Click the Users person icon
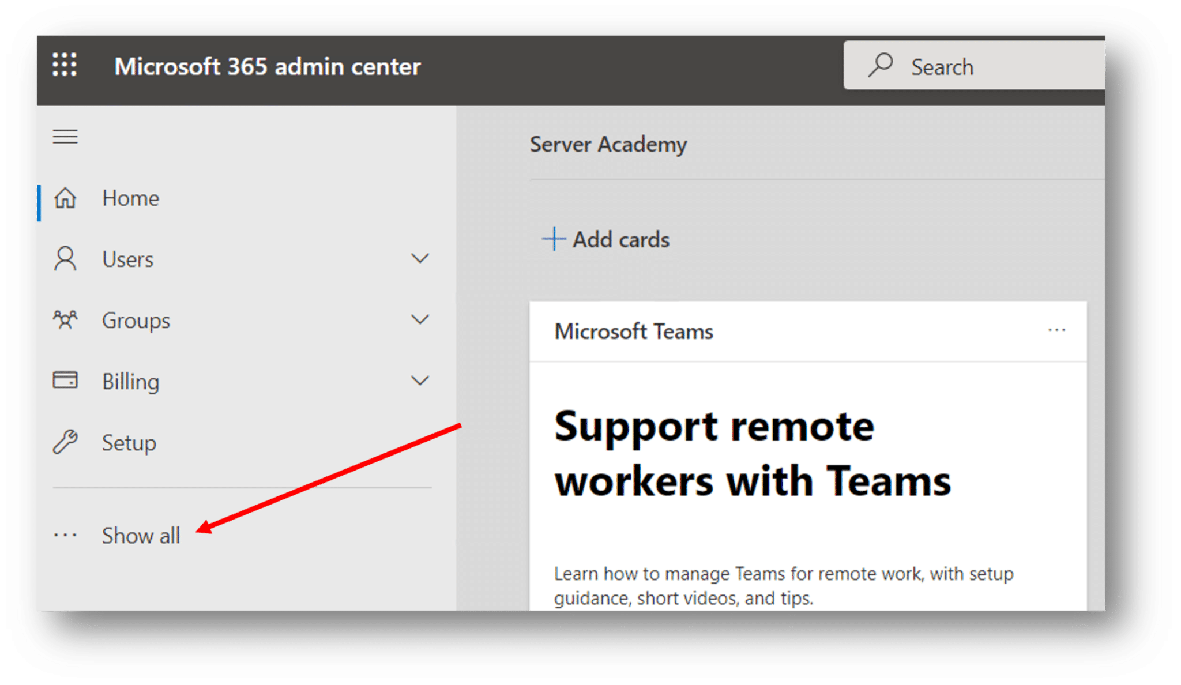This screenshot has height=685, width=1181. pos(65,259)
